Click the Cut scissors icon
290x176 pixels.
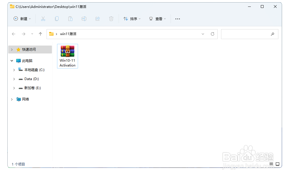point(43,19)
